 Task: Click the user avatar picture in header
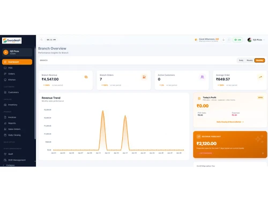click(x=249, y=40)
